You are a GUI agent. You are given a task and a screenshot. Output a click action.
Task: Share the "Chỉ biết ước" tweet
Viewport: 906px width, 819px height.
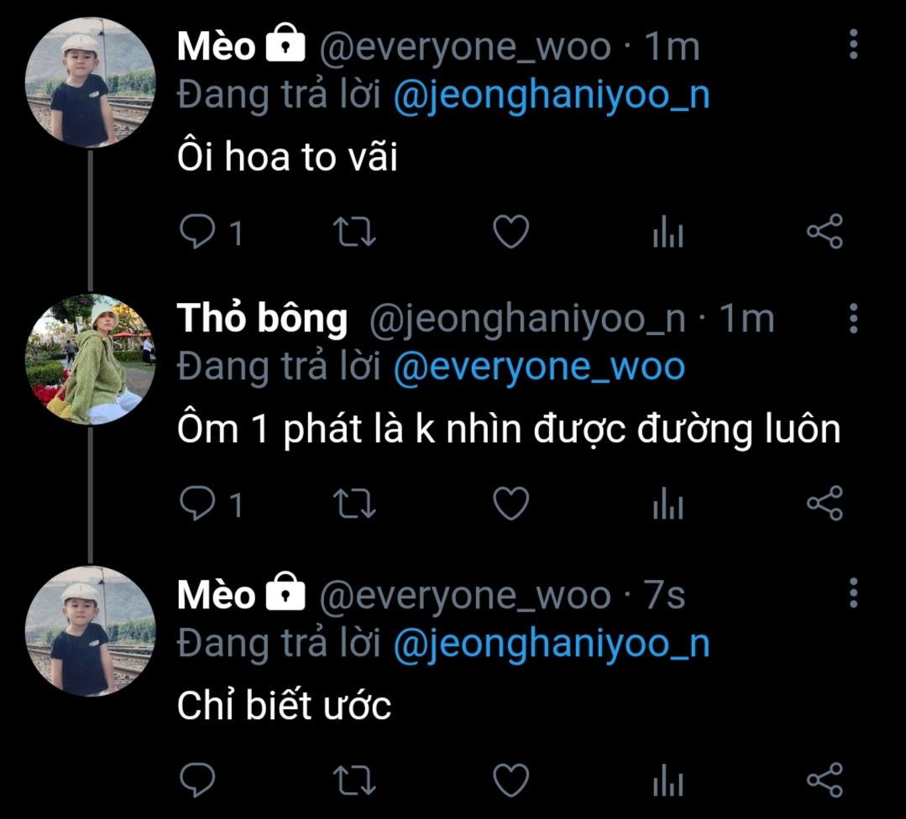pos(824,780)
